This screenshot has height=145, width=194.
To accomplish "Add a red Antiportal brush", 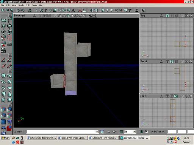I will [x=9, y=128].
